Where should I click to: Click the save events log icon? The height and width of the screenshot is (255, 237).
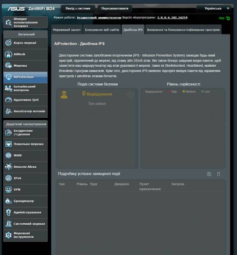209,174
